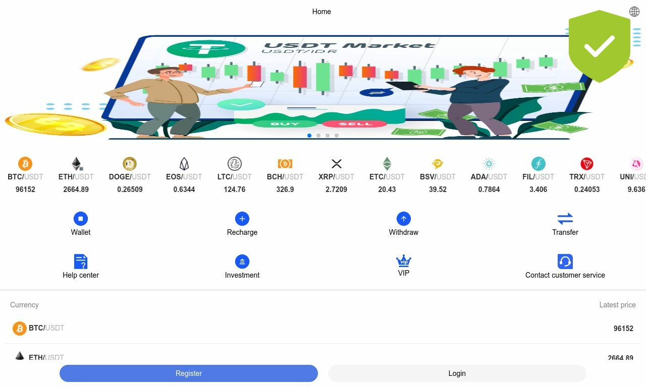This screenshot has width=646, height=387.
Task: Click the VIP label
Action: 404,273
